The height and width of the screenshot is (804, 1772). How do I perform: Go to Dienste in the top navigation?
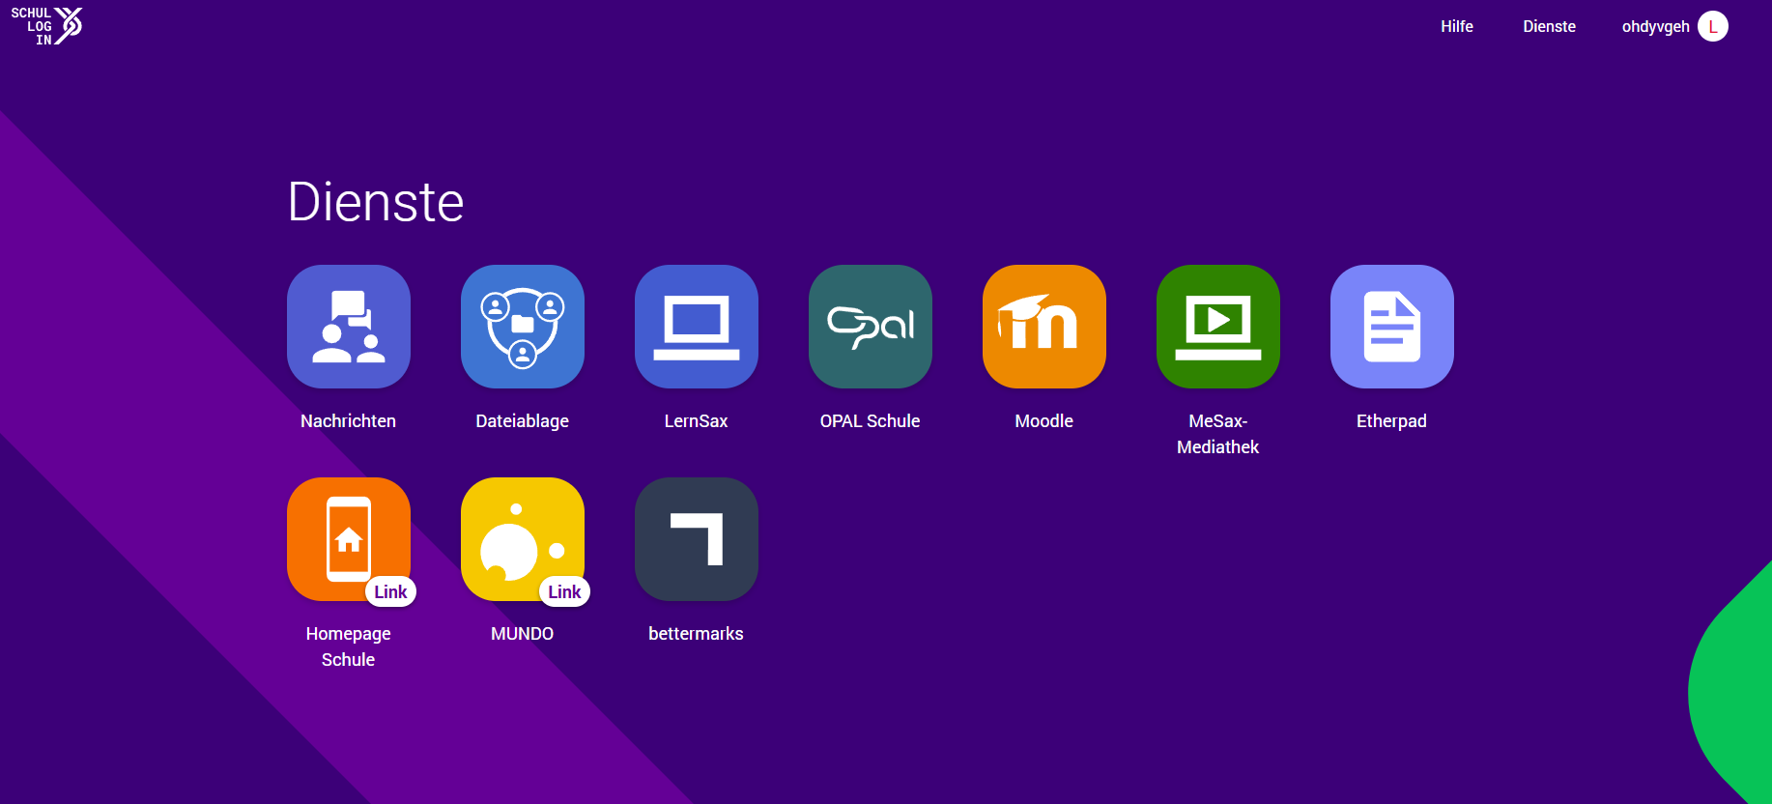(1549, 26)
